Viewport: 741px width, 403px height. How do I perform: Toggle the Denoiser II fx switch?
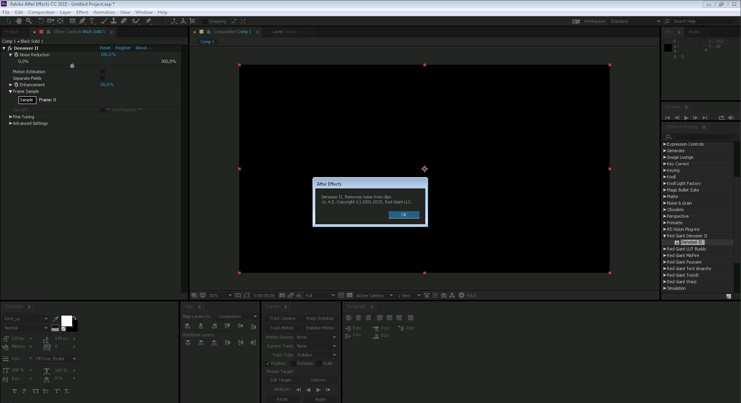[x=10, y=48]
